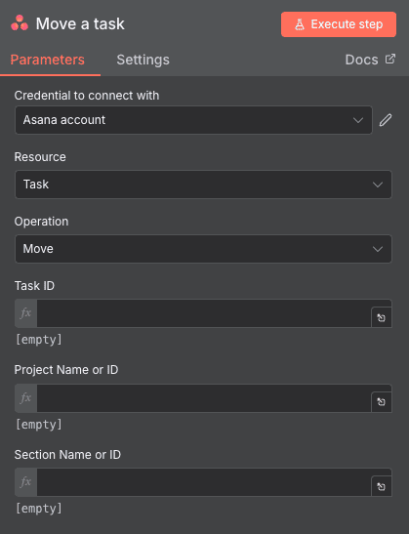409x534 pixels.
Task: Click the fx icon for Project Name or ID
Action: (x=26, y=397)
